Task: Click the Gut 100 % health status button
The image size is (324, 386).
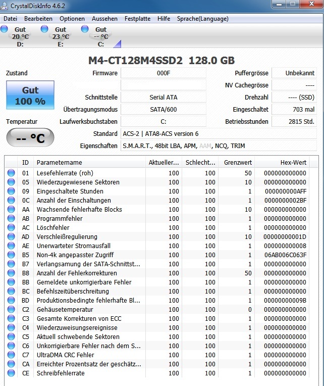Action: click(30, 95)
